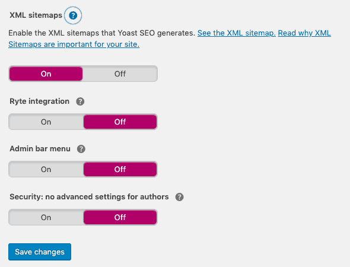Open the See the XML sitemap link

pyautogui.click(x=237, y=33)
